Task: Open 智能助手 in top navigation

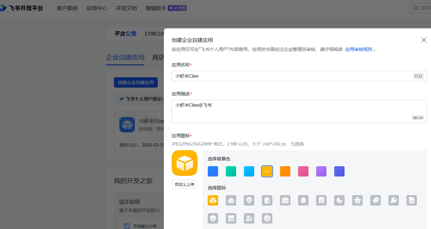Action: tap(156, 8)
